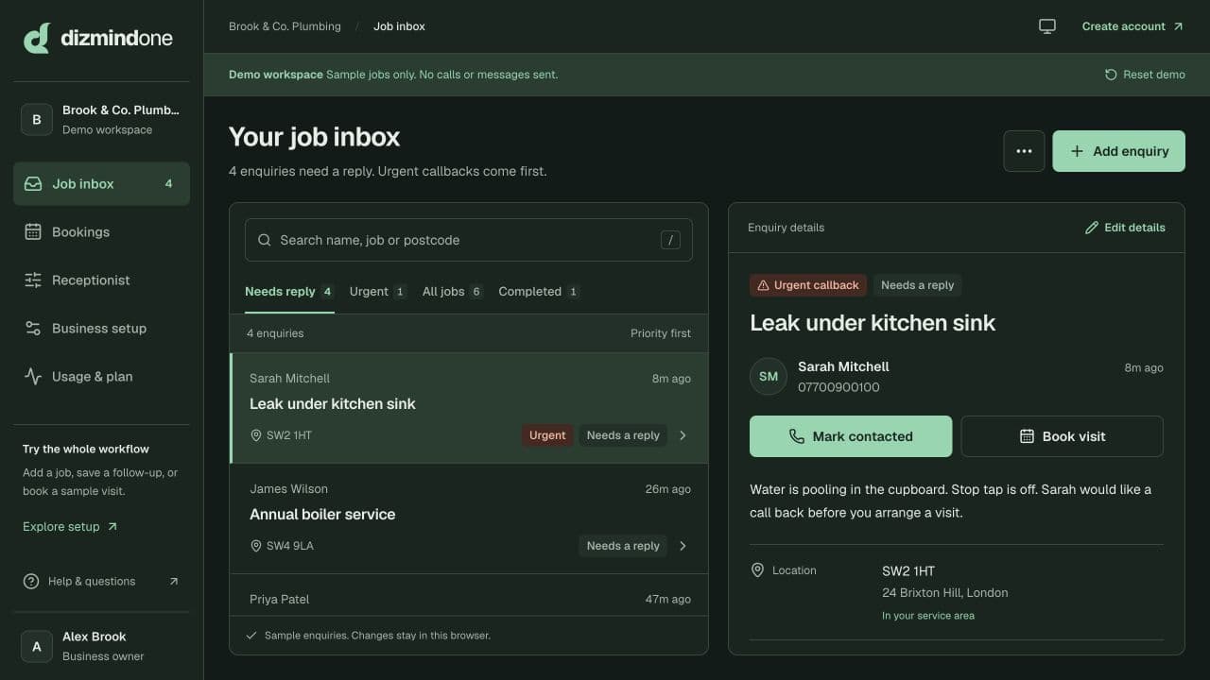This screenshot has width=1210, height=680.
Task: Click the SM avatar for Sarah Mitchell
Action: pos(769,376)
